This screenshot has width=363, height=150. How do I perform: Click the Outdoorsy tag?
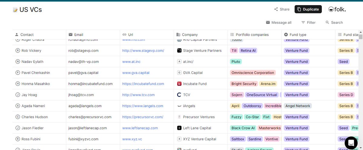(252, 106)
